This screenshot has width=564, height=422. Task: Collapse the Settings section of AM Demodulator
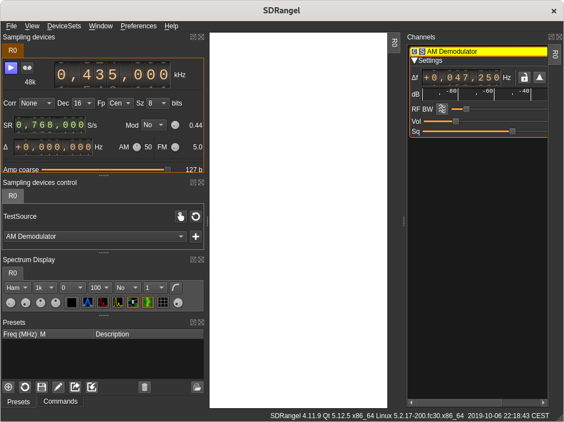tap(415, 61)
